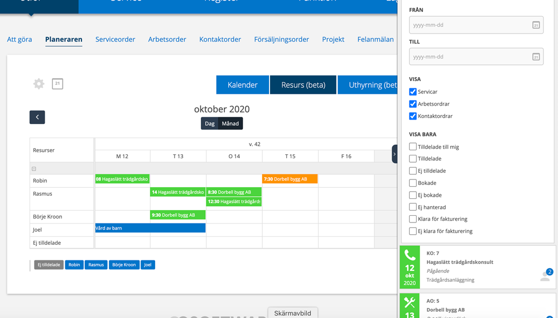Toggle the Rasmus resource chip

coord(96,264)
